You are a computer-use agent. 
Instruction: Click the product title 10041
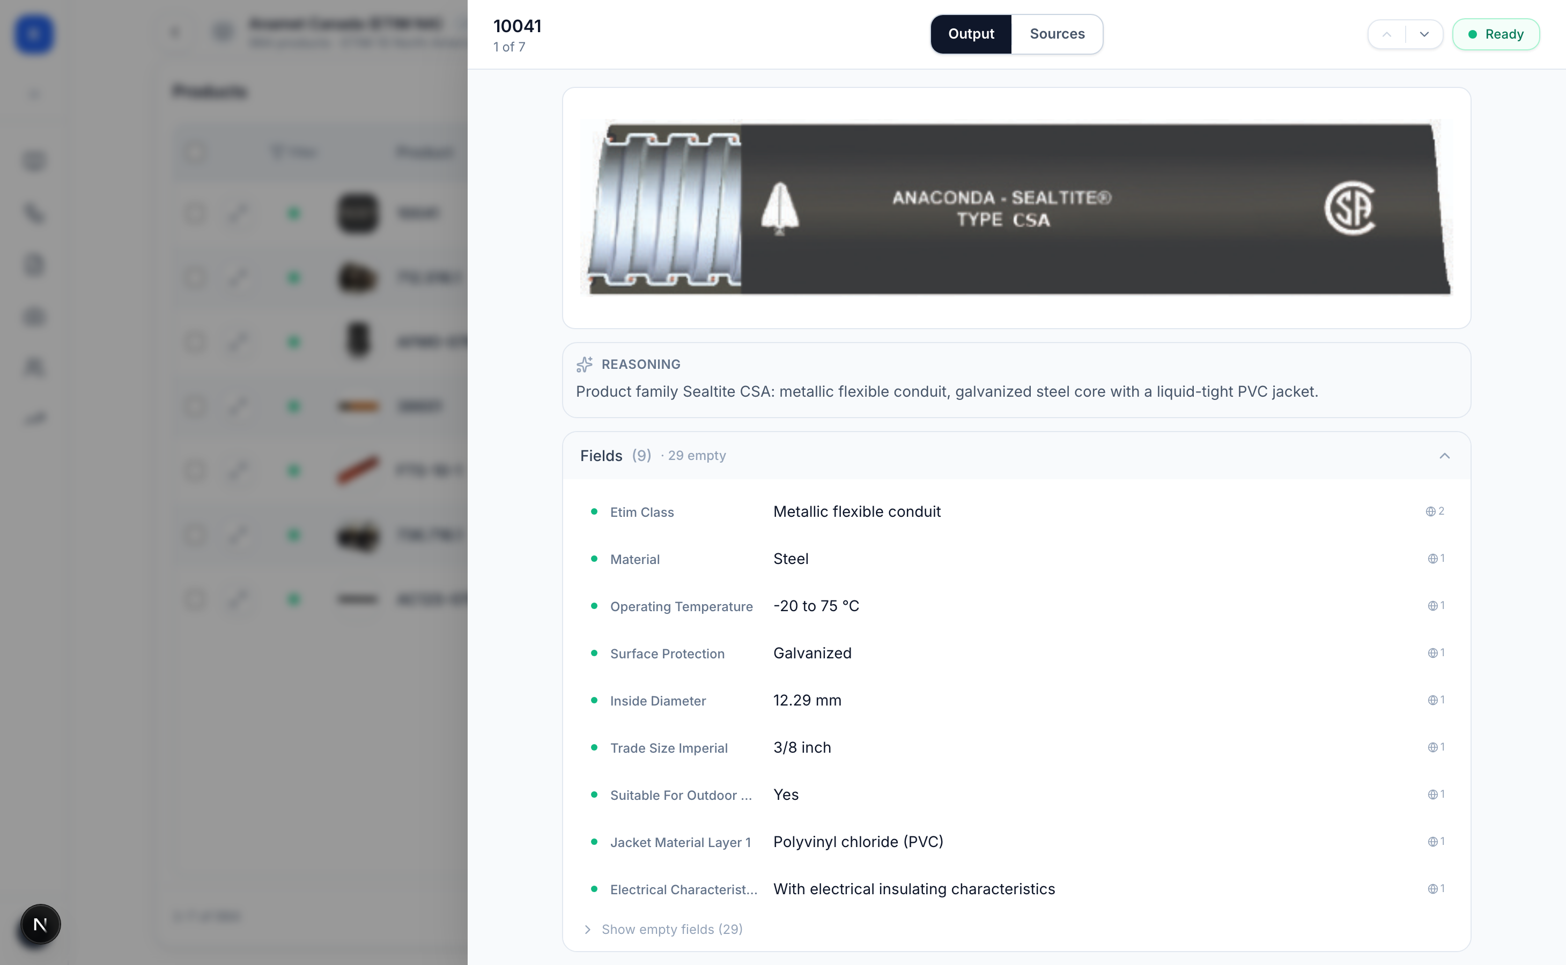coord(517,26)
